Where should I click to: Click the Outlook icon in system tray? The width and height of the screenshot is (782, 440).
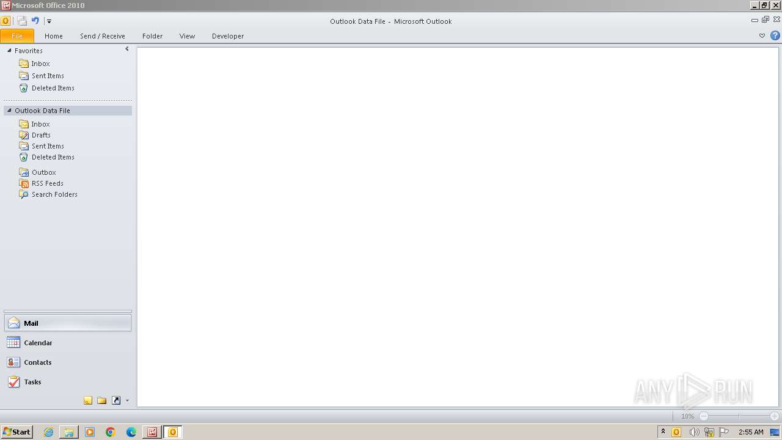676,432
